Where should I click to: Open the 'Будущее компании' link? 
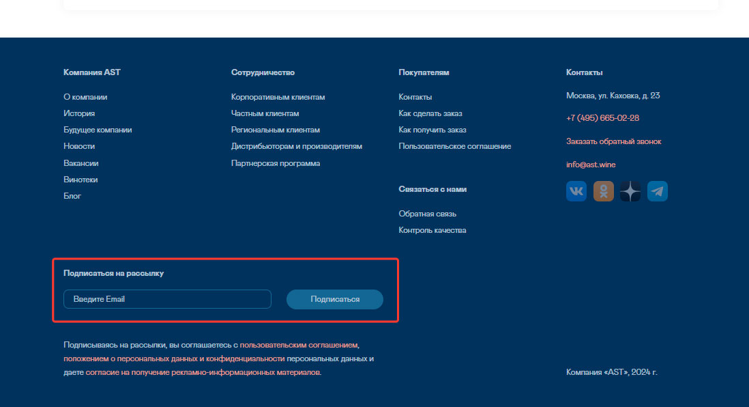pos(98,130)
